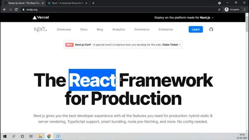Open the Windows Start menu
Viewport: 249px width, 140px height.
pos(5,136)
